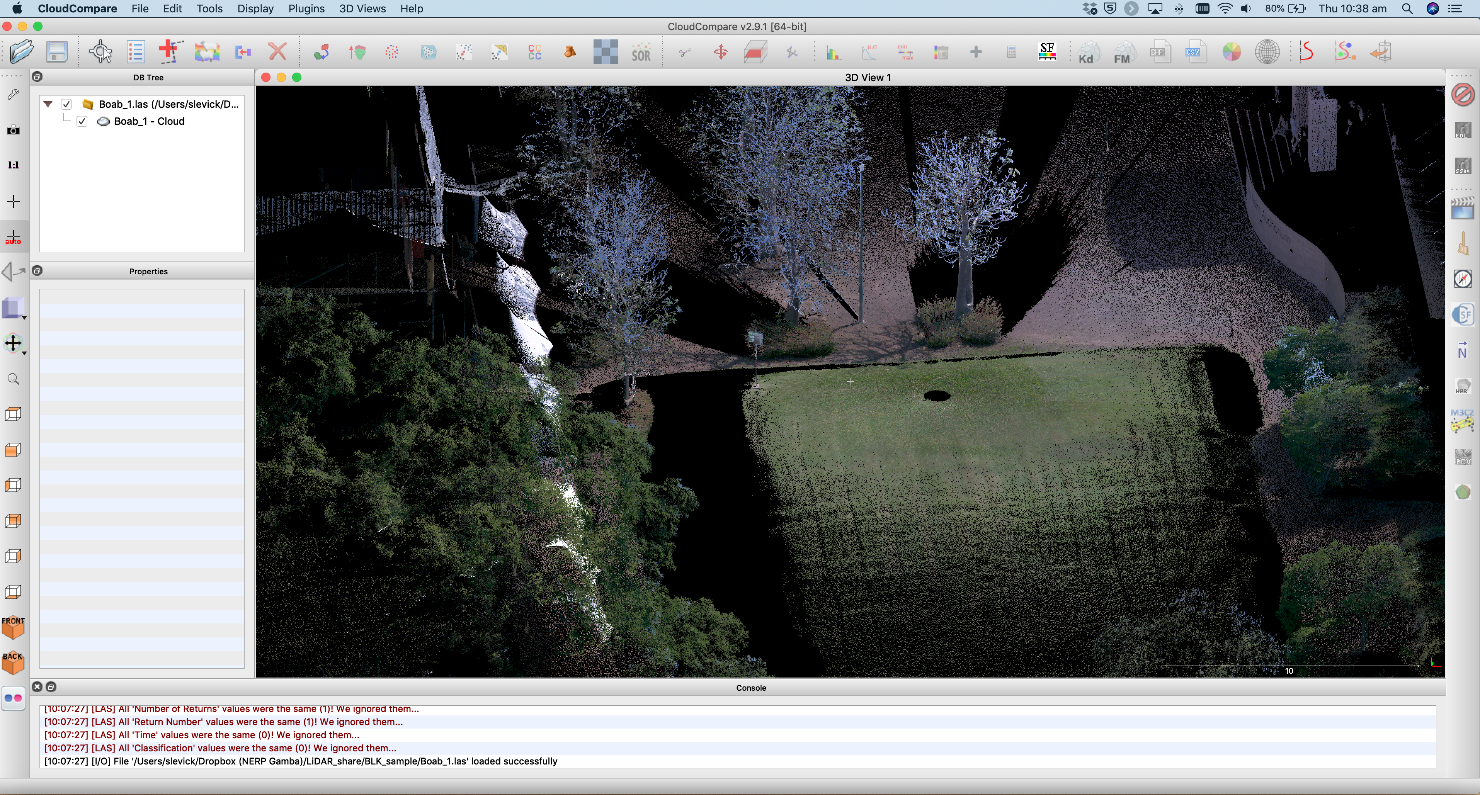Click the magnifier zoom icon in left toolbar
Image resolution: width=1480 pixels, height=795 pixels.
tap(13, 379)
